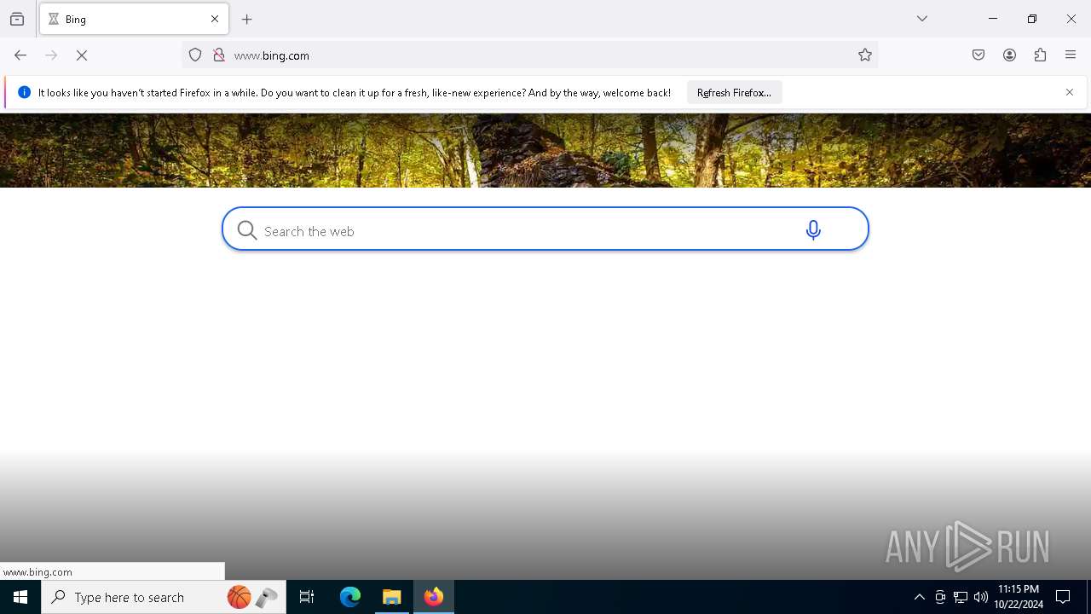Click the info icon in notification bar

coord(24,92)
